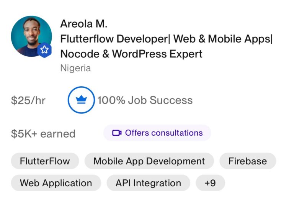Click the $25/hr hourly rate
294x197 pixels.
pyautogui.click(x=28, y=100)
